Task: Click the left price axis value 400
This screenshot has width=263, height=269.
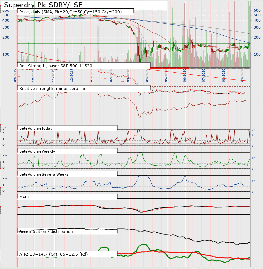Action: tap(6, 20)
